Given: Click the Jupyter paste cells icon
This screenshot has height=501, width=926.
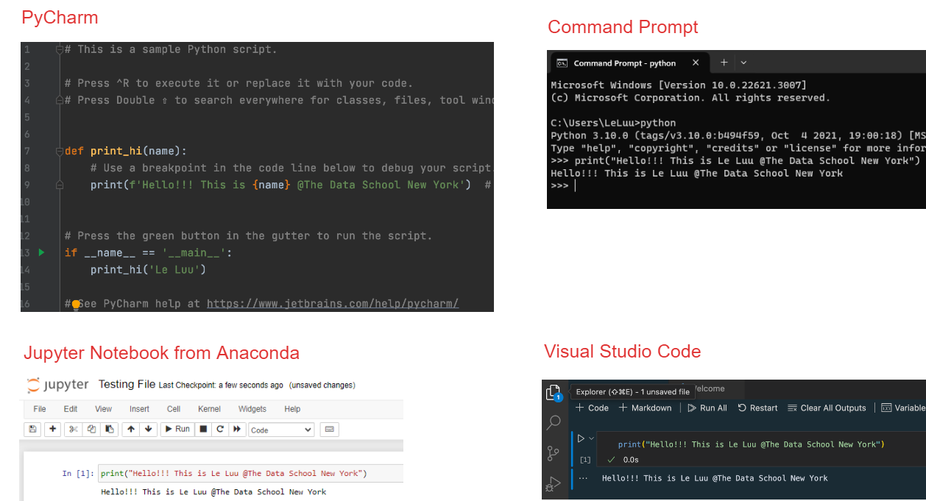Looking at the screenshot, I should (109, 429).
